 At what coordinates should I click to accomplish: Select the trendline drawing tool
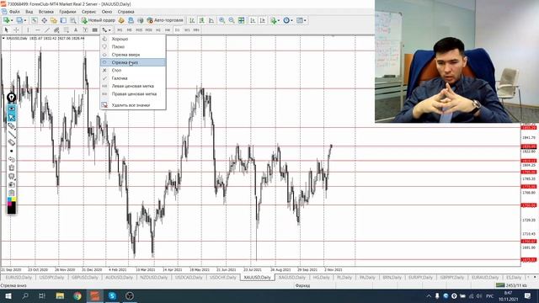coord(47,30)
